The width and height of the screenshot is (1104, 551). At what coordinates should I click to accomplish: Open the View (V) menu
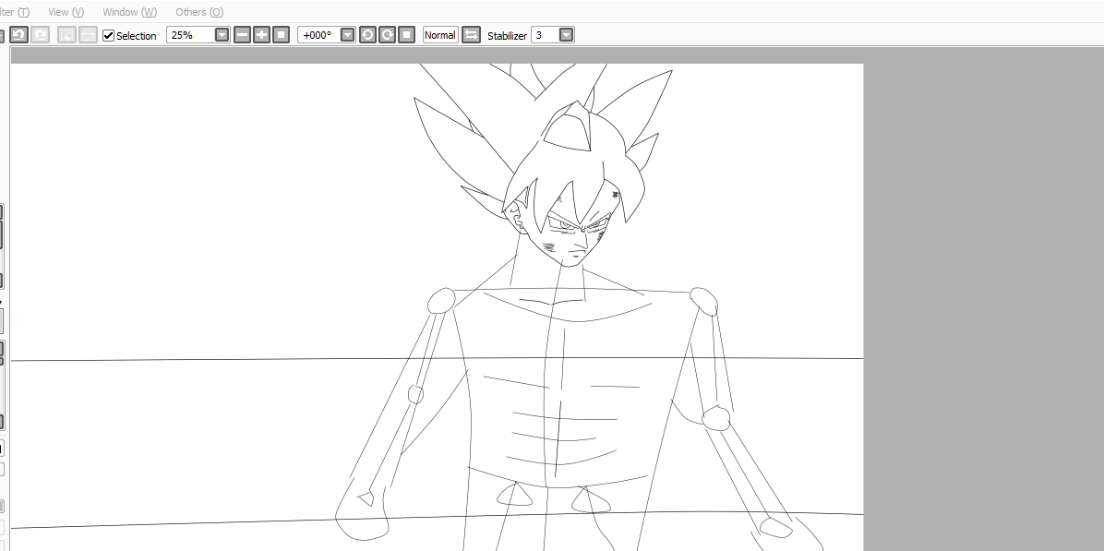click(x=66, y=12)
